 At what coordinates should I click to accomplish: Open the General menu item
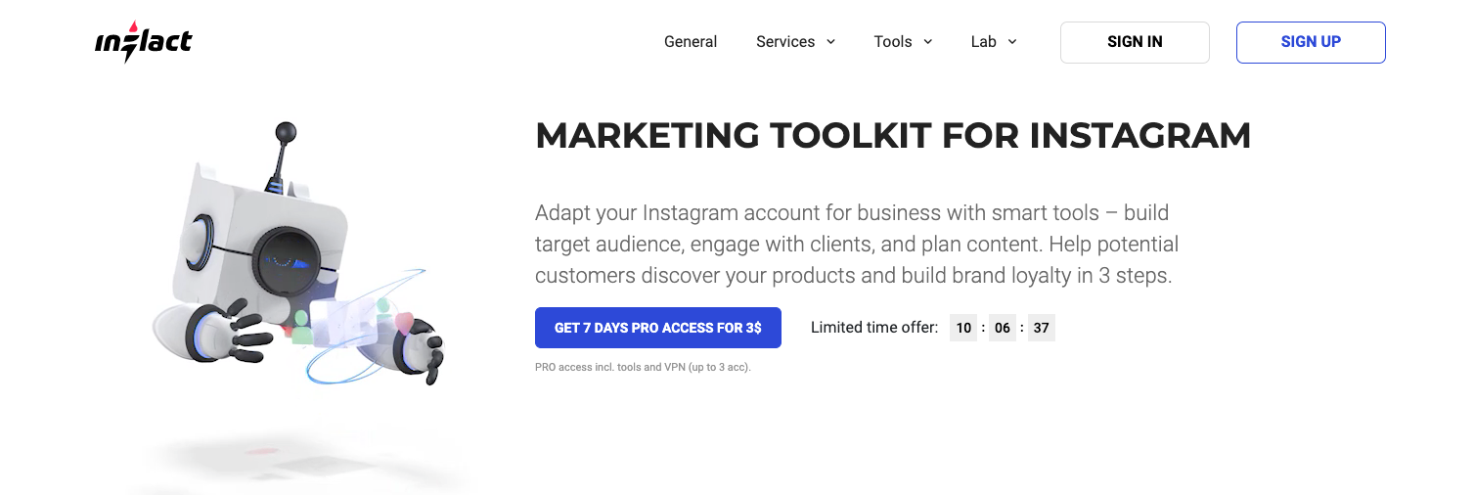point(691,42)
